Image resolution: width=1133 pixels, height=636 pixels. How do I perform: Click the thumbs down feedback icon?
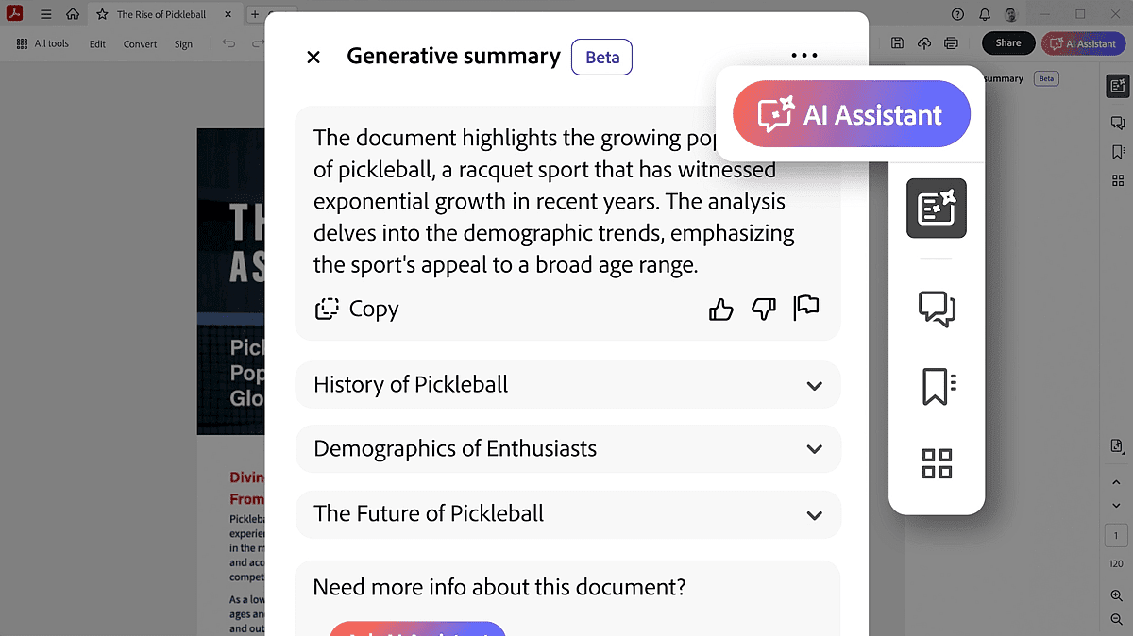(763, 309)
